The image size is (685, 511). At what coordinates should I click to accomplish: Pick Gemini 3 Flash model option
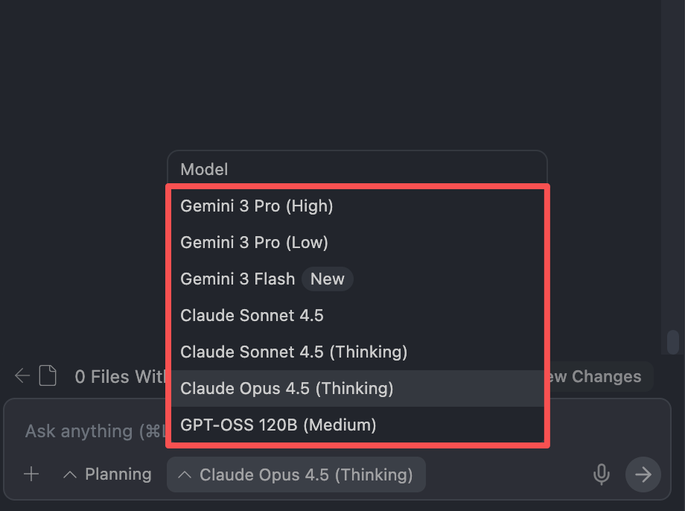coord(238,279)
